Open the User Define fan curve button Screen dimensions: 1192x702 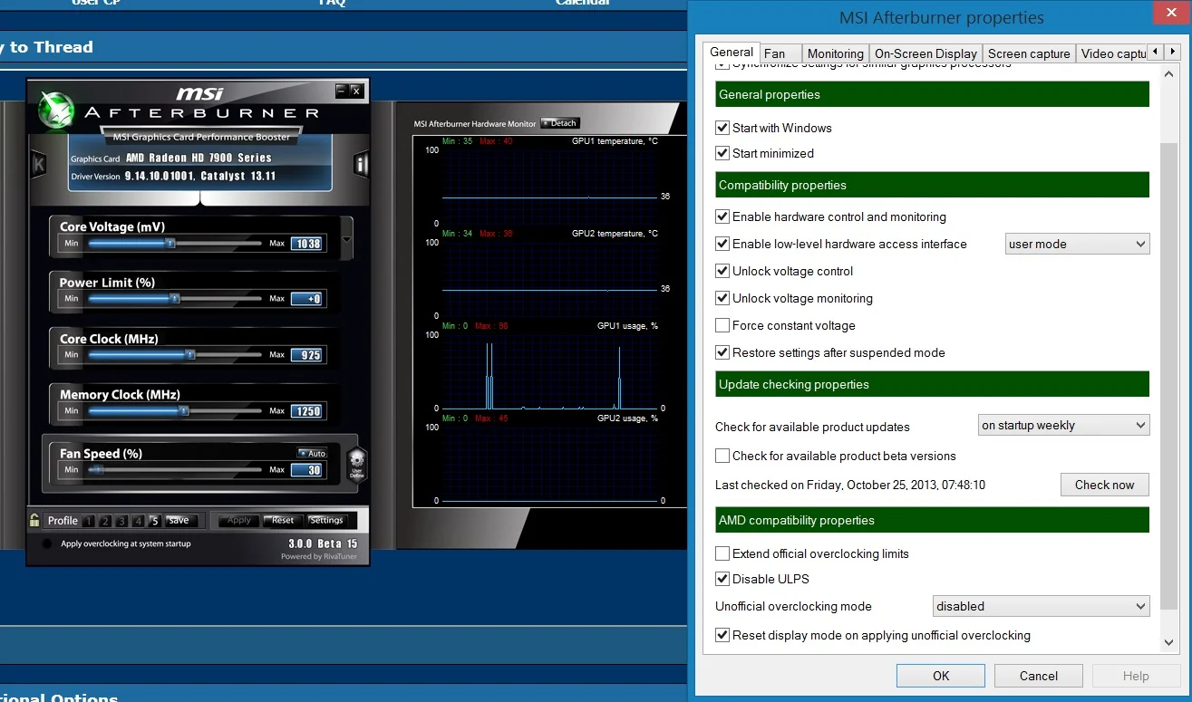[x=356, y=463]
